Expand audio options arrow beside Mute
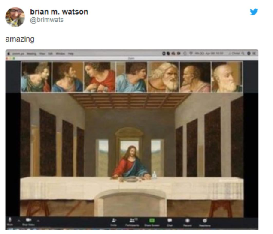273x234 pixels. 19,221
